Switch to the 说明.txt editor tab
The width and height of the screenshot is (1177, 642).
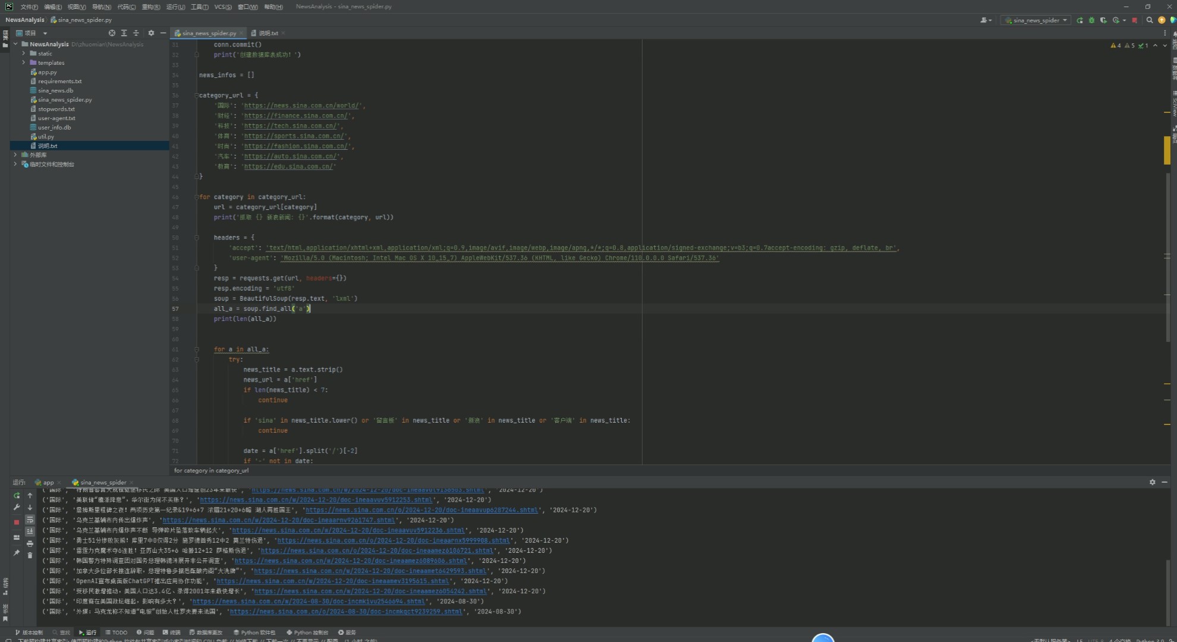(267, 33)
